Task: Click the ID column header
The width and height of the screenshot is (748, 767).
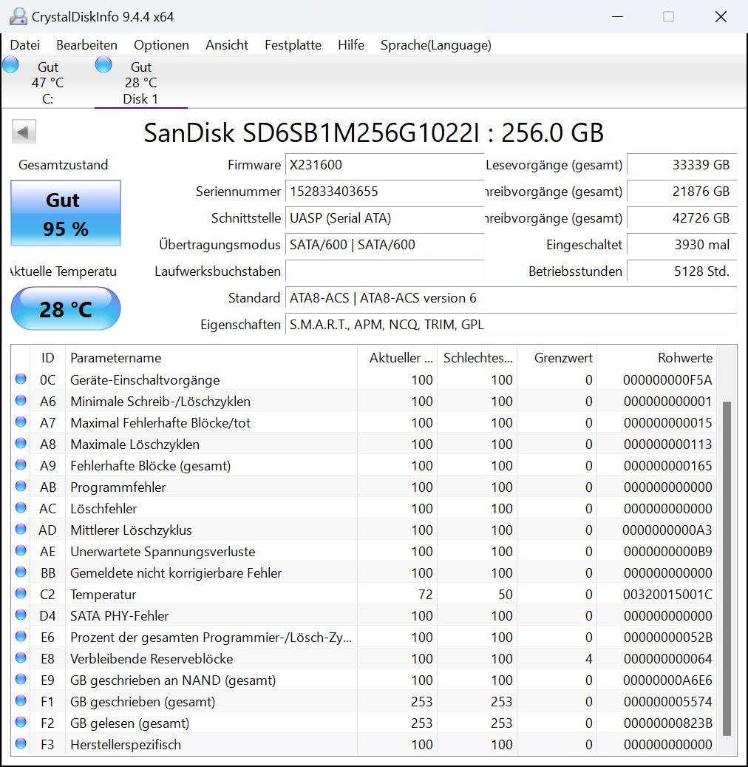Action: pos(47,357)
